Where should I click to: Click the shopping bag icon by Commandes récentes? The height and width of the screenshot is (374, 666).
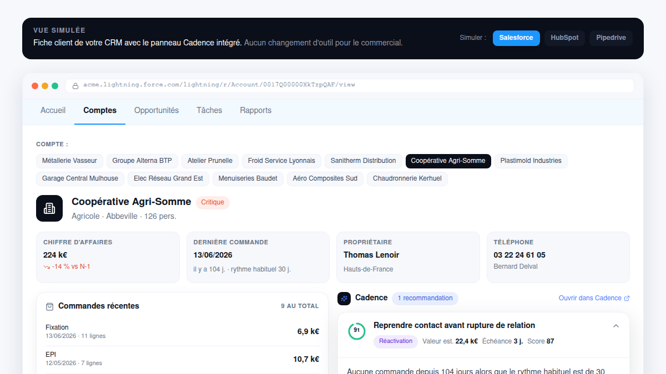49,306
